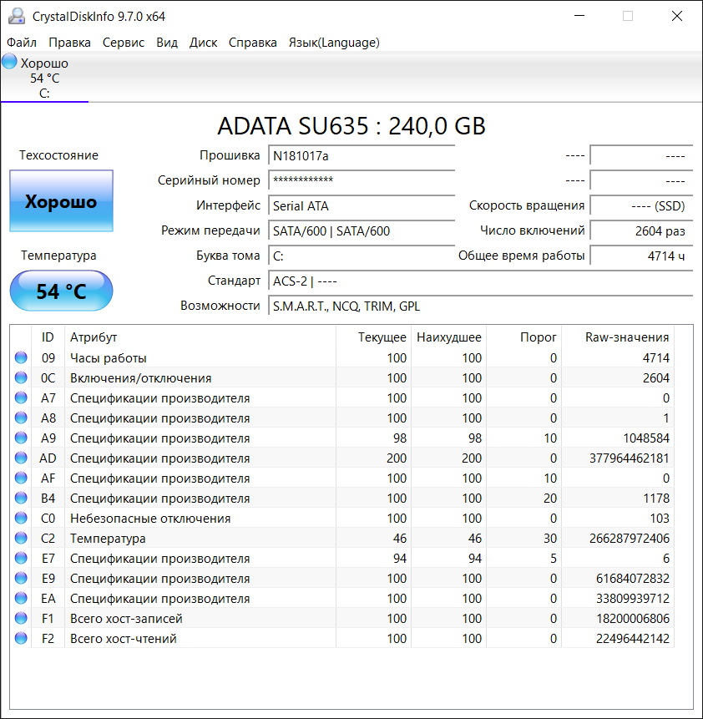Open the Файл menu

[22, 43]
